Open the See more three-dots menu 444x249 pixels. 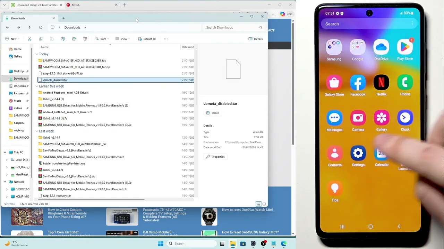coord(166,39)
